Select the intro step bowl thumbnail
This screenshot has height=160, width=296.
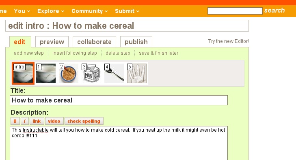pyautogui.click(x=23, y=73)
